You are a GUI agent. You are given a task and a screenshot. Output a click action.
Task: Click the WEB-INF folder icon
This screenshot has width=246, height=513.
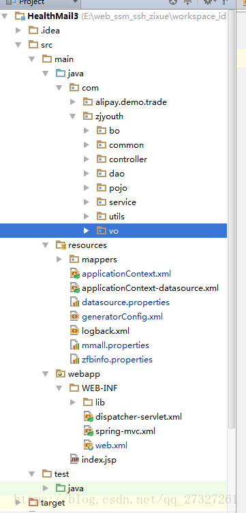click(x=74, y=388)
